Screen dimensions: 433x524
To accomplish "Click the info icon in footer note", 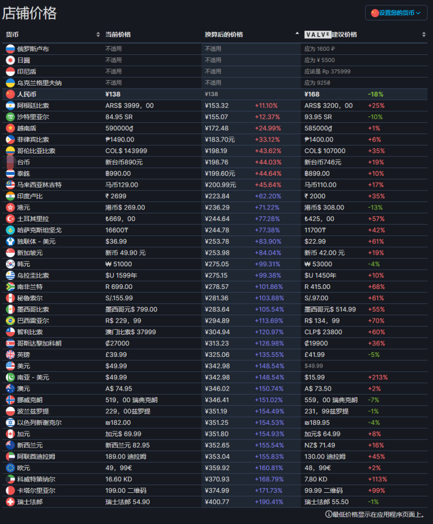I will [329, 514].
